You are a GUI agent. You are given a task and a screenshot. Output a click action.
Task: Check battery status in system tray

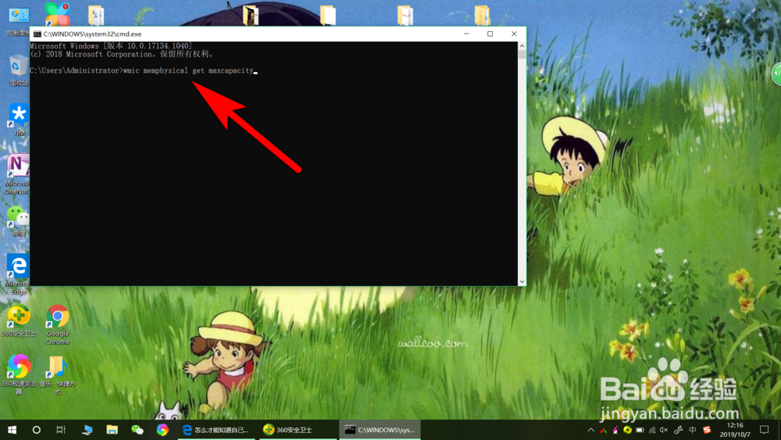pos(640,430)
